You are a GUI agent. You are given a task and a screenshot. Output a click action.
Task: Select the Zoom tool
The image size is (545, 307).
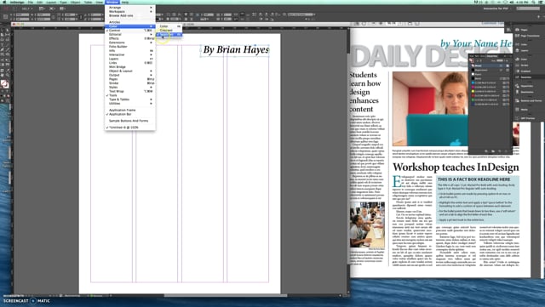[8, 75]
